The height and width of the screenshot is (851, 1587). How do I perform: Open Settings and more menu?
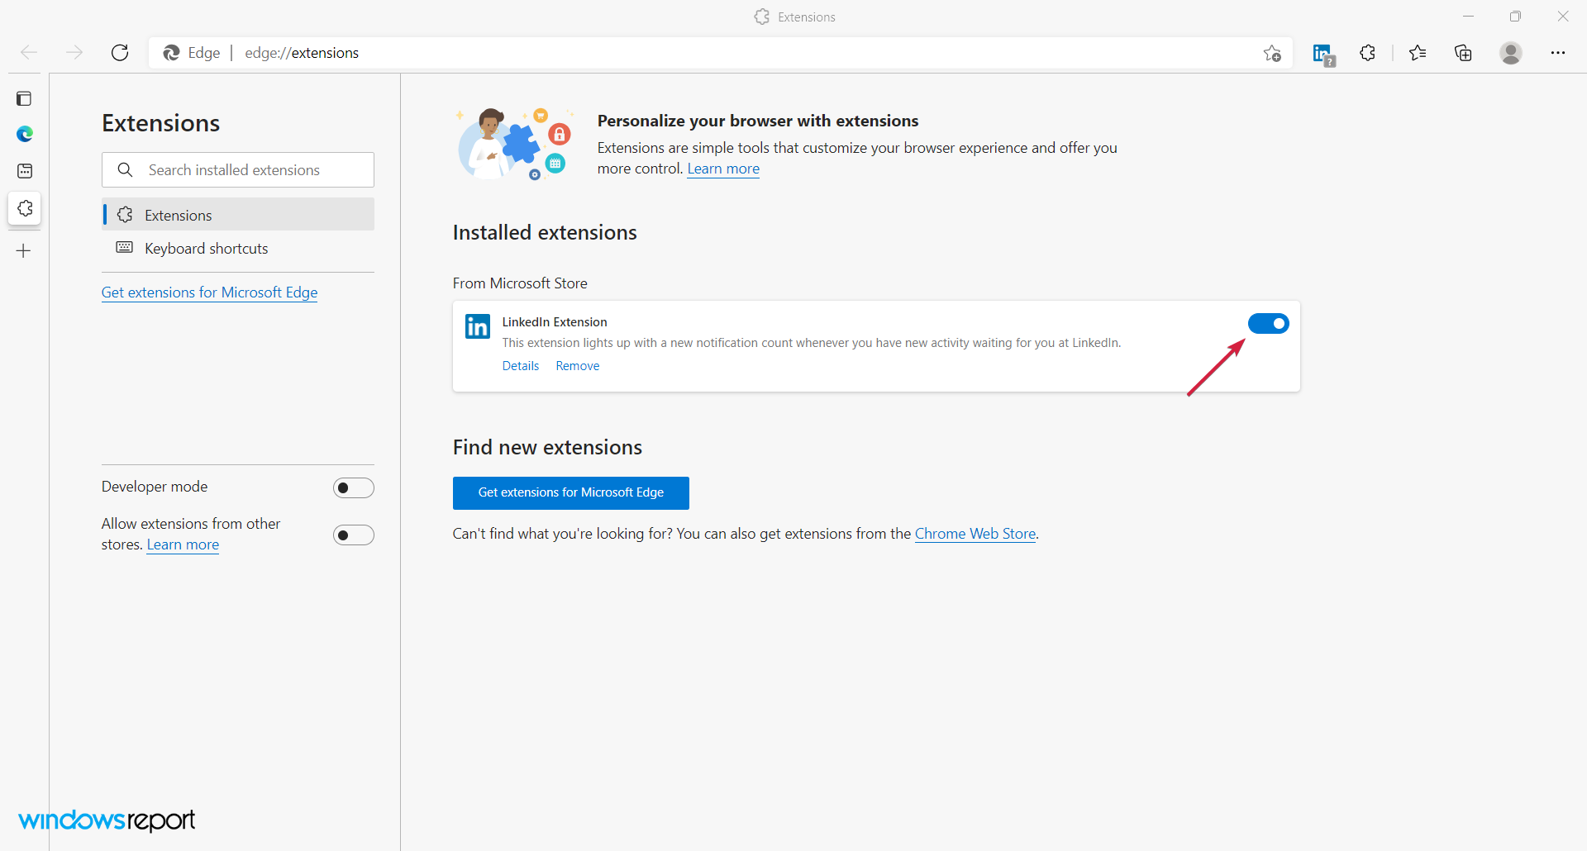(x=1558, y=53)
